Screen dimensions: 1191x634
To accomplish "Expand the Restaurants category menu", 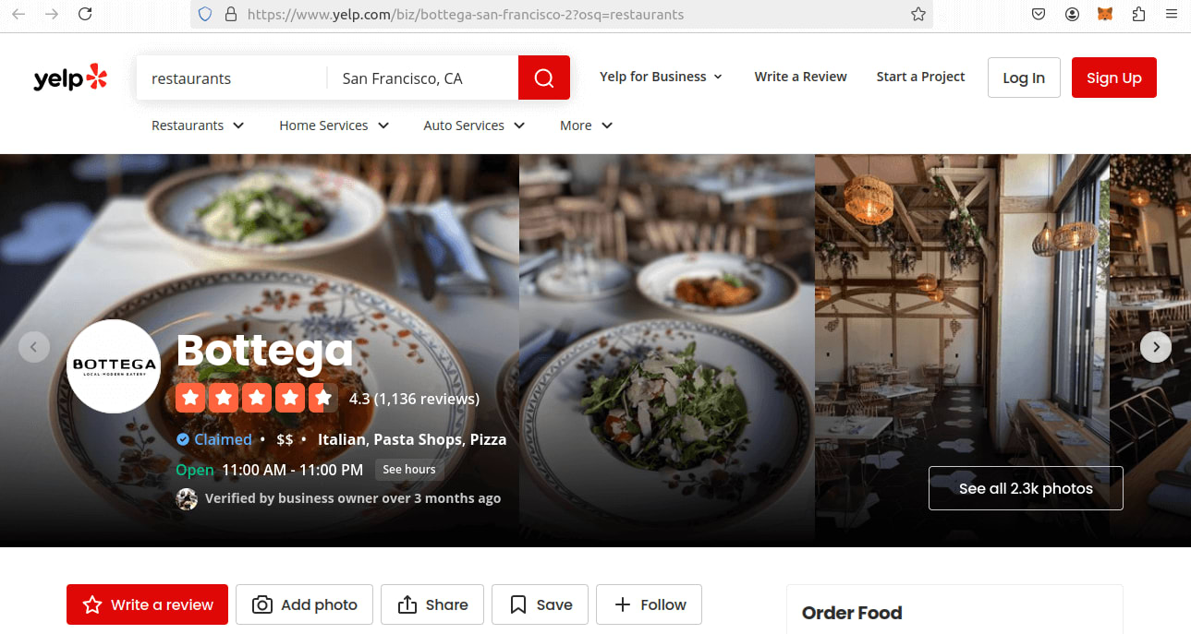I will 198,126.
